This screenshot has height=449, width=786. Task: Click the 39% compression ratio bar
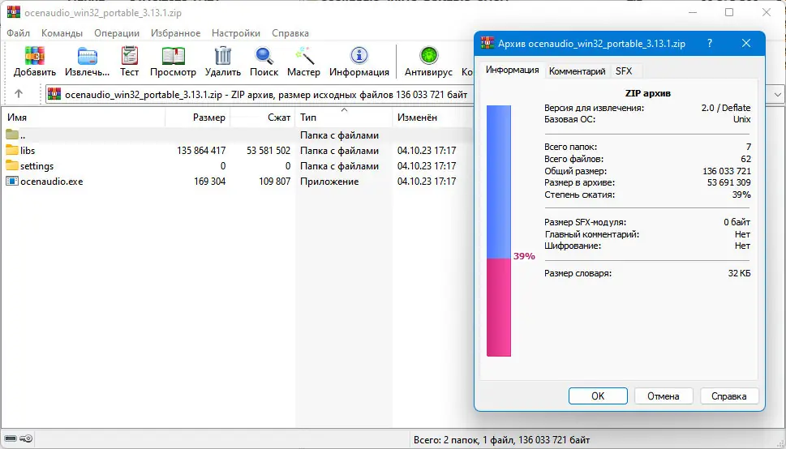499,230
